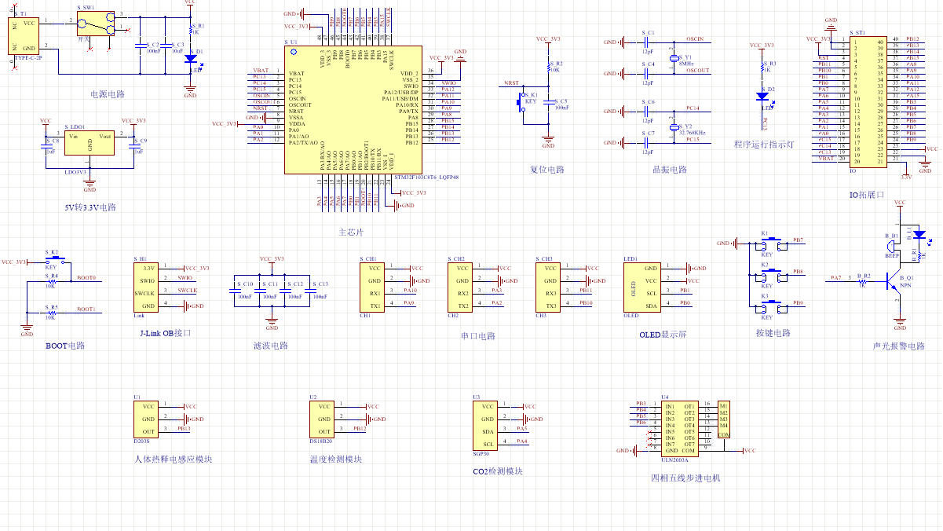Click the '主芯片' label under the chip
Image resolution: width=943 pixels, height=531 pixels.
point(351,233)
